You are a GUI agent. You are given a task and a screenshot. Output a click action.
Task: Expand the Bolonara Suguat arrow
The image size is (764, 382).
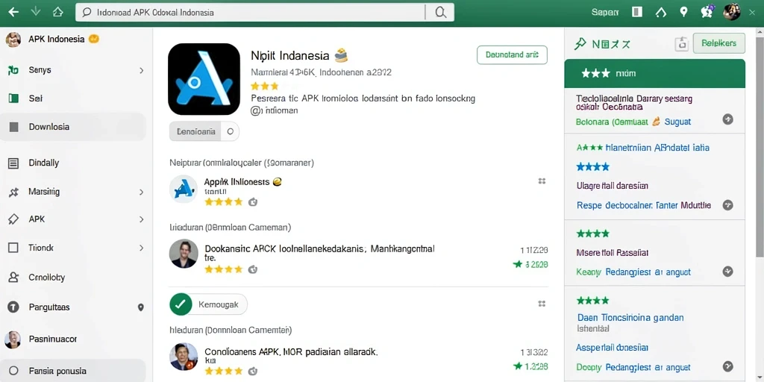click(x=727, y=119)
